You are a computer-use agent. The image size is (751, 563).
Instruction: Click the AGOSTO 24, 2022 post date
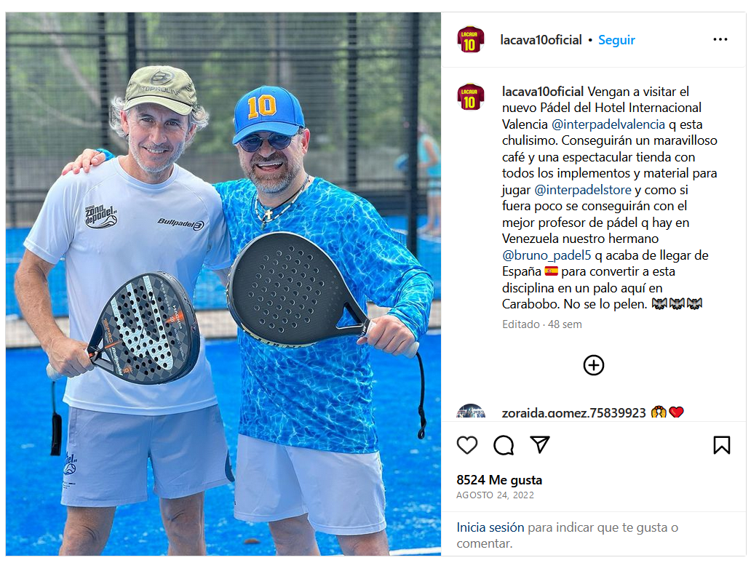495,495
